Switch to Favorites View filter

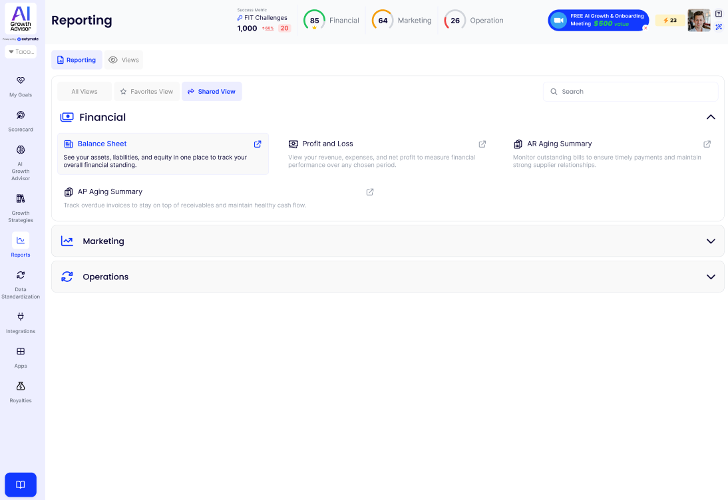pyautogui.click(x=146, y=92)
